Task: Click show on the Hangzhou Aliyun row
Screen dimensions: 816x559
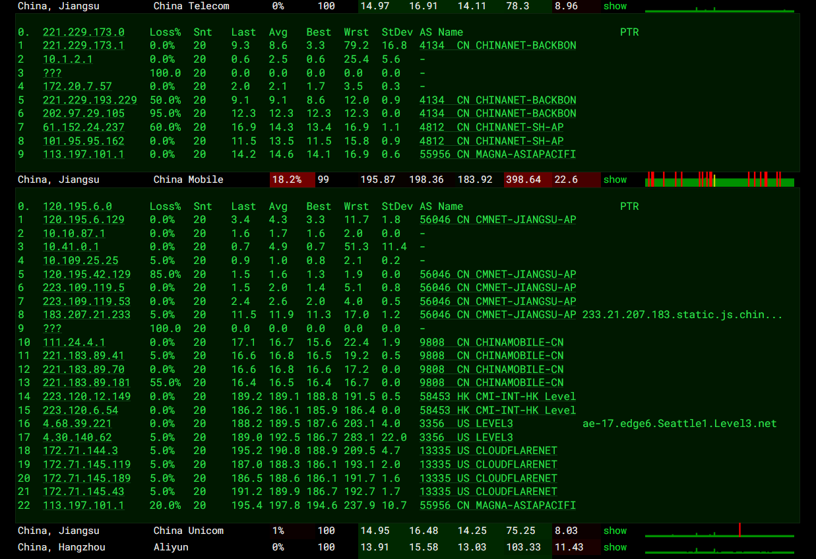Action: 615,547
